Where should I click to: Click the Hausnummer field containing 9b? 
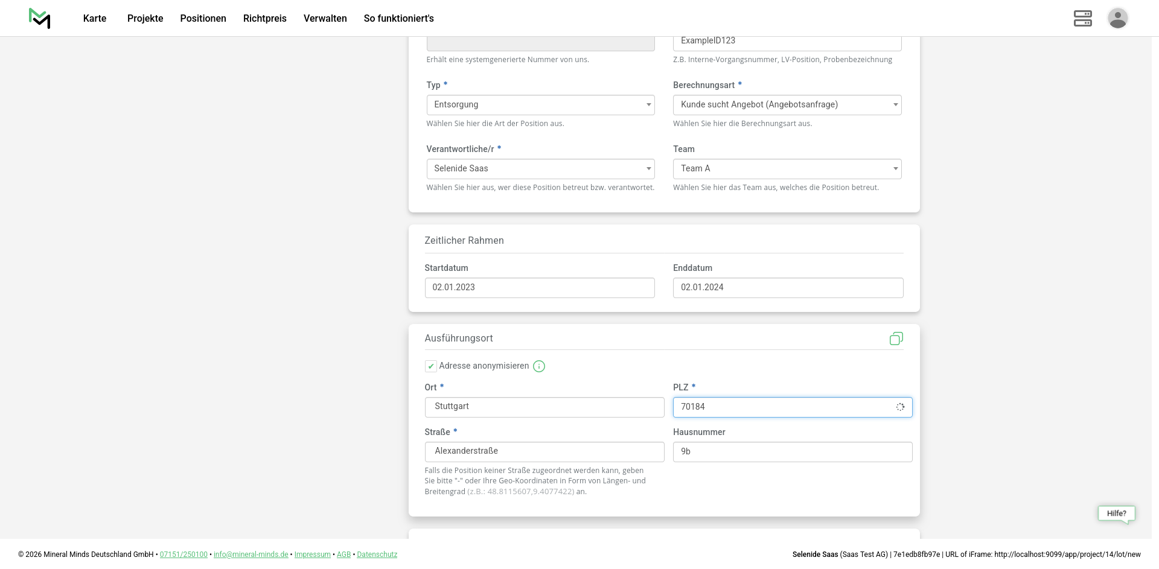pyautogui.click(x=792, y=452)
